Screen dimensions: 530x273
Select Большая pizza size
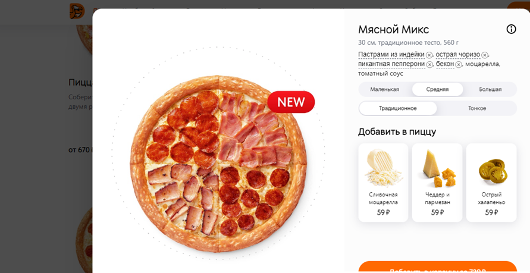coord(490,90)
